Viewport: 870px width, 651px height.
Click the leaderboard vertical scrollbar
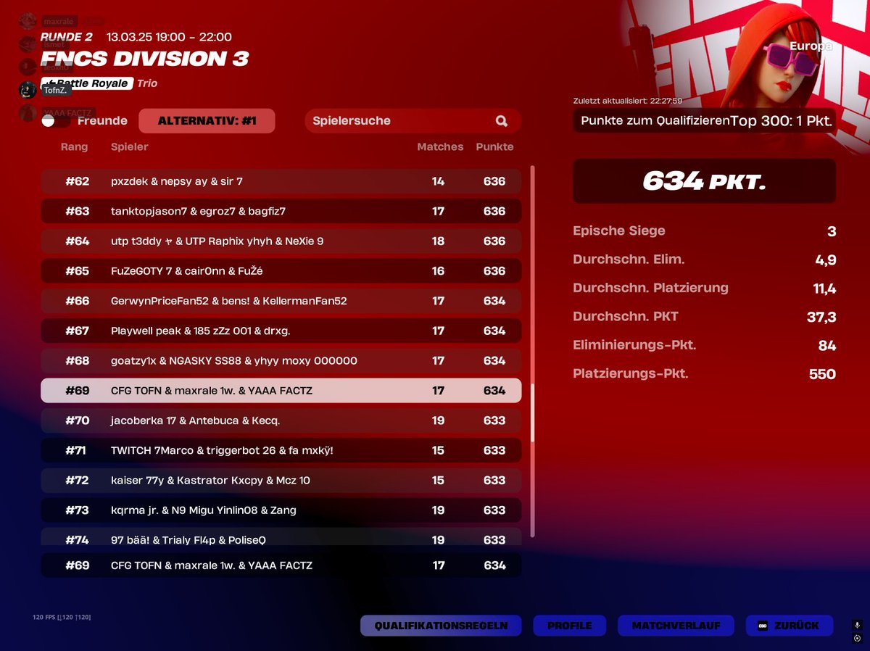point(533,351)
